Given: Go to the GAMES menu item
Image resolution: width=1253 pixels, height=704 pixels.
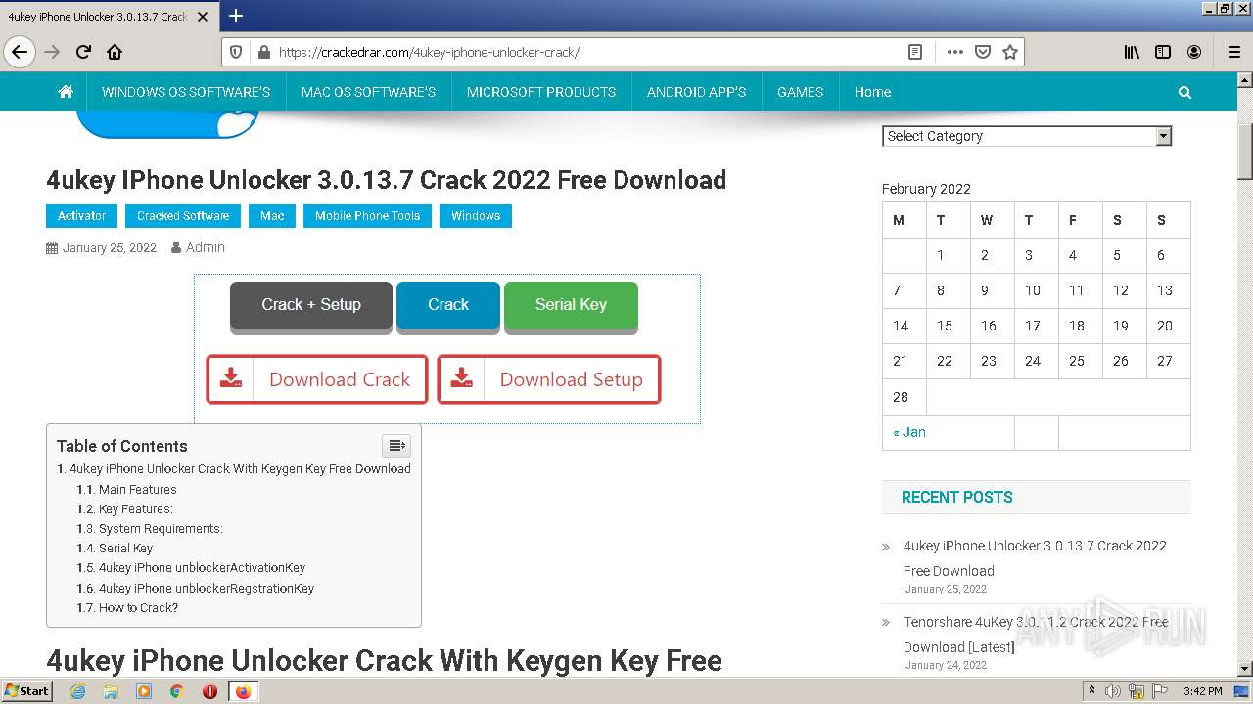Looking at the screenshot, I should [800, 92].
